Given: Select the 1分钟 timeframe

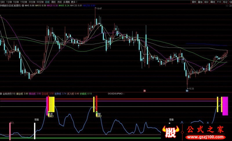Looking at the screenshot, I should (9, 2).
